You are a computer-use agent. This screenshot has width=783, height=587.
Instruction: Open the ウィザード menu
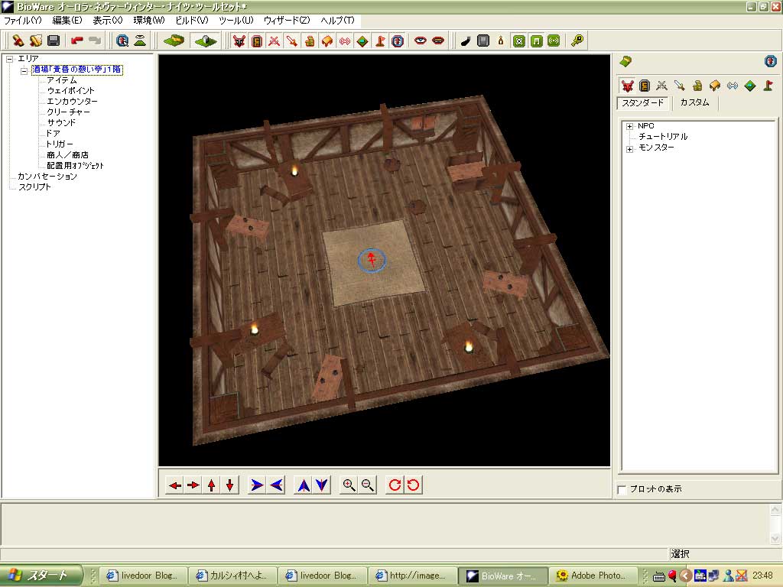pos(287,21)
